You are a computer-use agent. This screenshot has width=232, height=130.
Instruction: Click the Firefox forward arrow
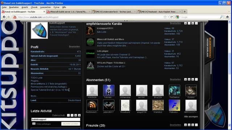(x=9, y=17)
